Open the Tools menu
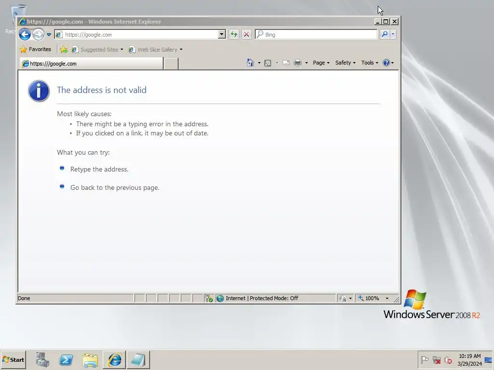 click(x=370, y=63)
